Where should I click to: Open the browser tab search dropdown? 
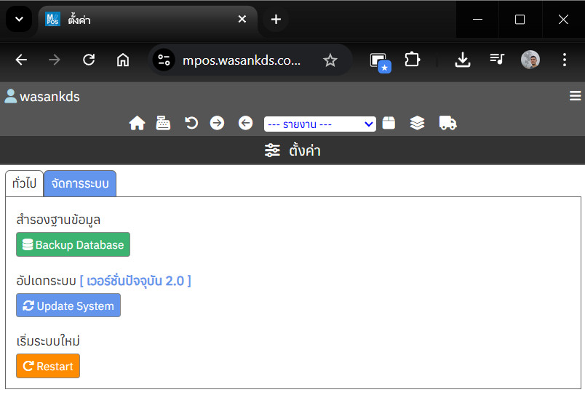[19, 20]
